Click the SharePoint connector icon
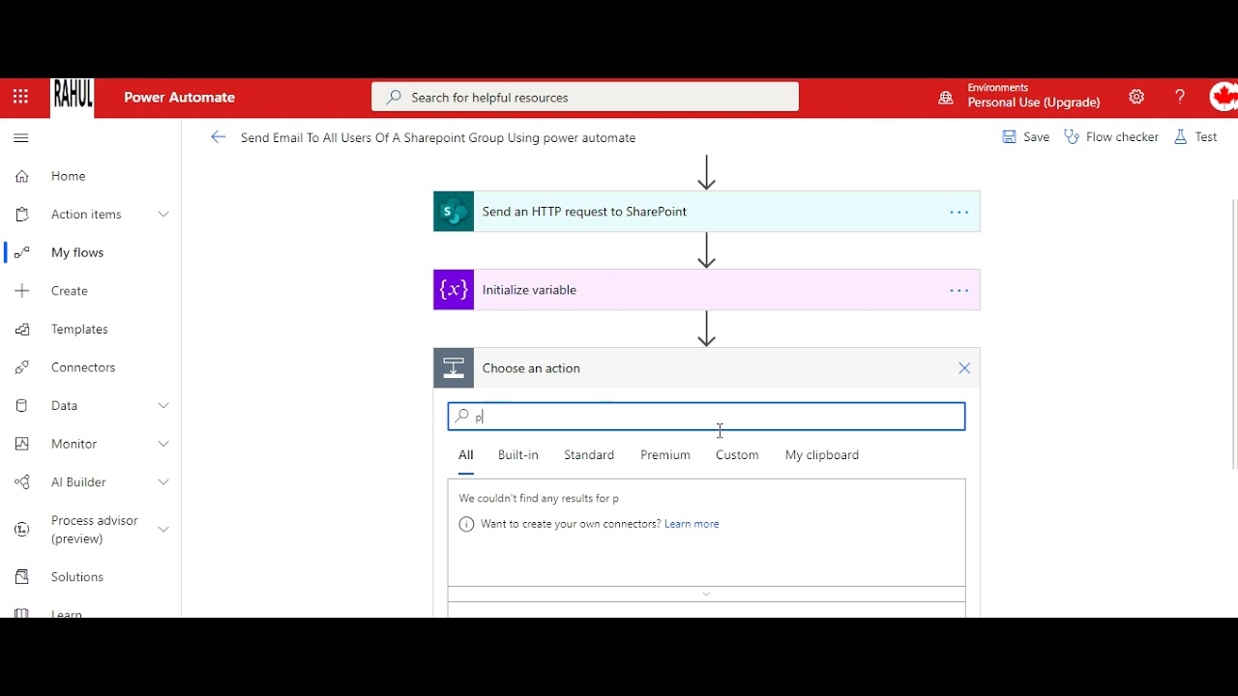1238x696 pixels. [454, 212]
